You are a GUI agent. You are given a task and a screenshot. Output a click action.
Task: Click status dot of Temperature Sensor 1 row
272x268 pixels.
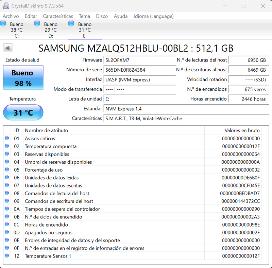click(x=7, y=255)
